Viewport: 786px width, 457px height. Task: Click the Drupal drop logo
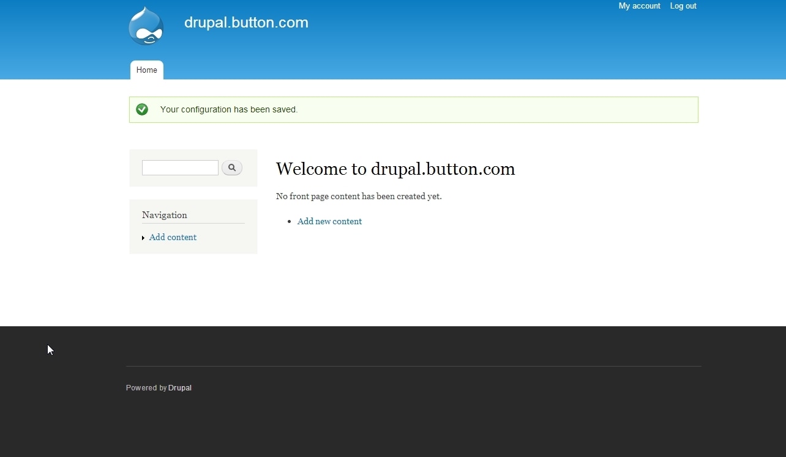(146, 26)
